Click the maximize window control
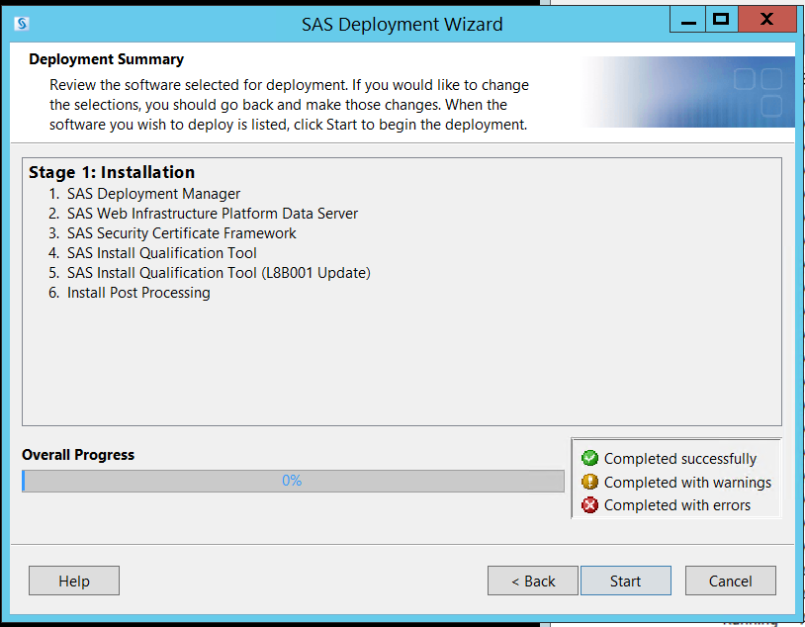 pyautogui.click(x=721, y=19)
